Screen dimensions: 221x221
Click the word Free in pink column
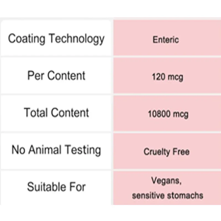pos(181,152)
